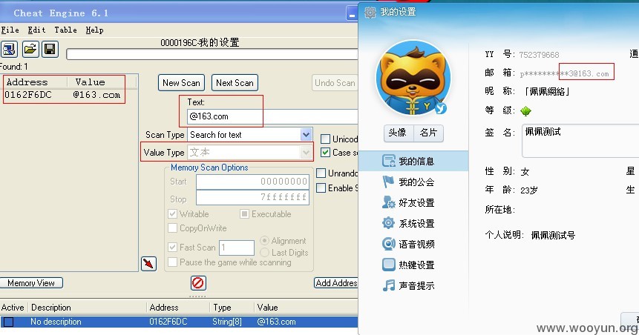The height and width of the screenshot is (335, 639).
Task: Click the 签名 text box
Action: (x=580, y=141)
